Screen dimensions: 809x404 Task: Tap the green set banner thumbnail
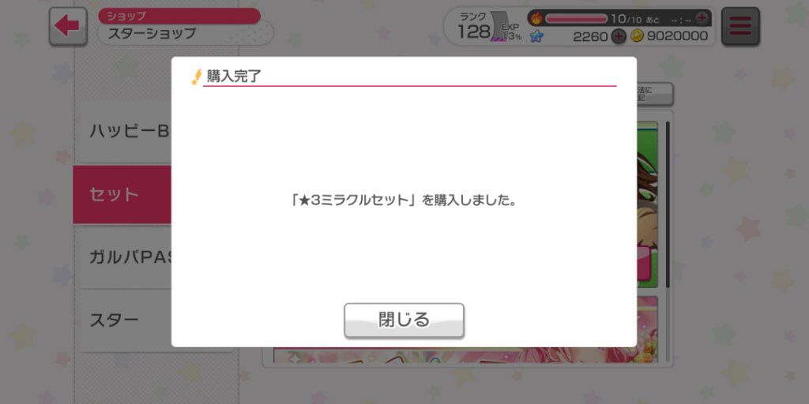[x=647, y=204]
